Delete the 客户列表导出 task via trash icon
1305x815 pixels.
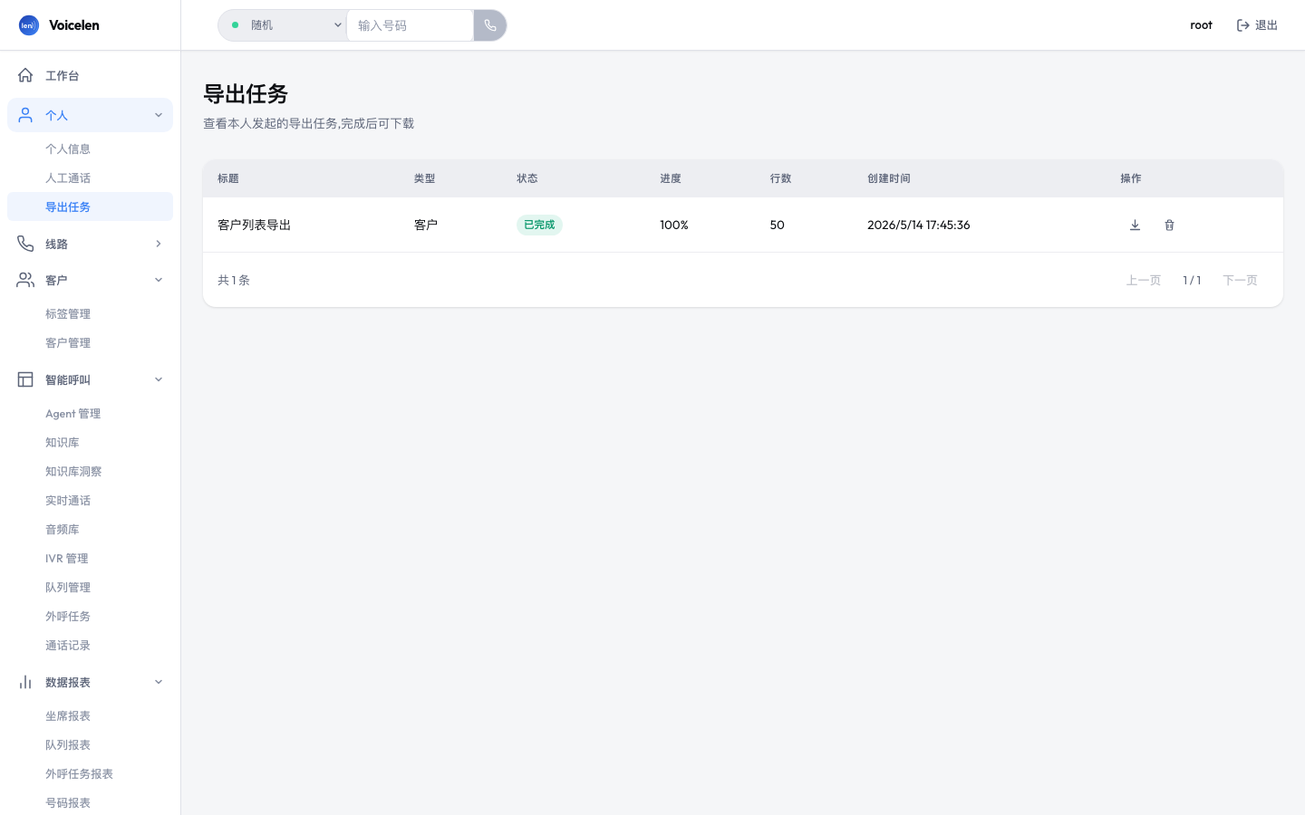pyautogui.click(x=1169, y=225)
